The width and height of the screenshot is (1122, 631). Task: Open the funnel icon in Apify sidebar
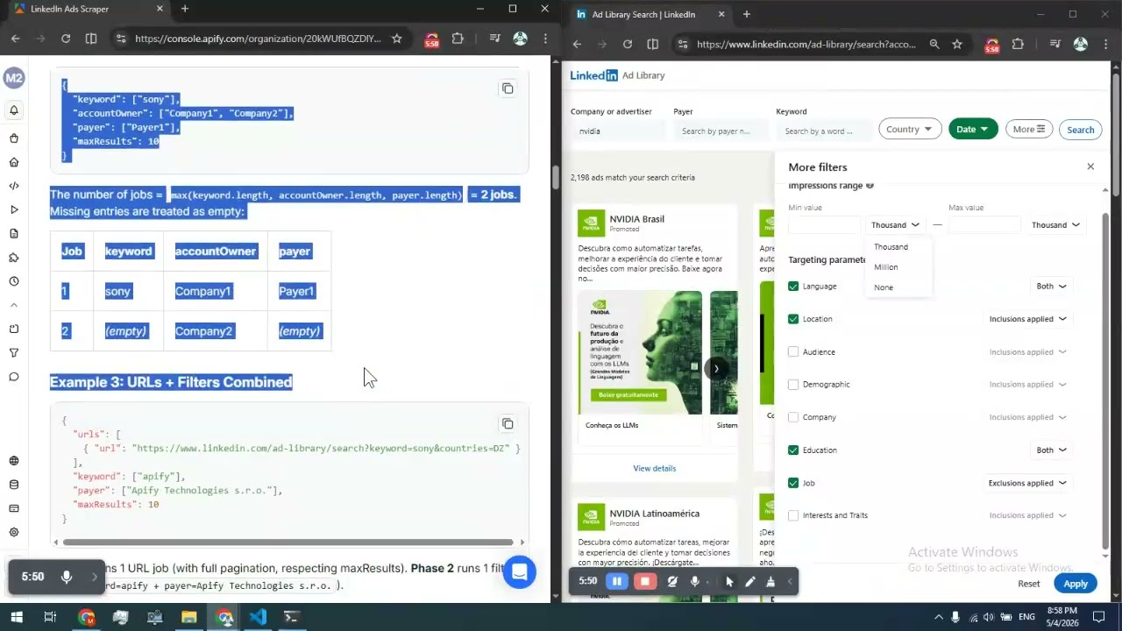click(14, 353)
